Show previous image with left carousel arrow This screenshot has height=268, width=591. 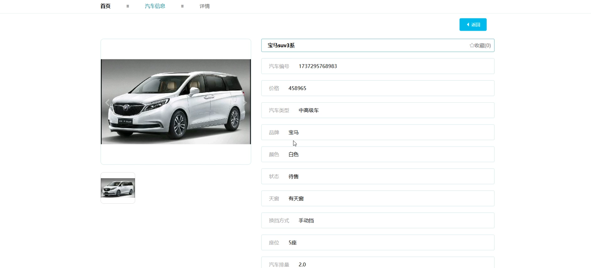click(x=107, y=103)
